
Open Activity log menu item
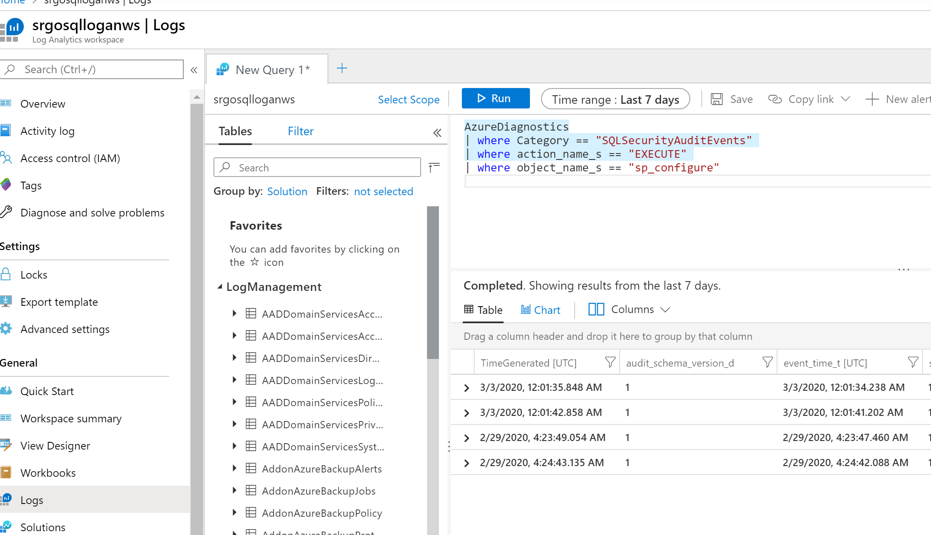tap(47, 131)
